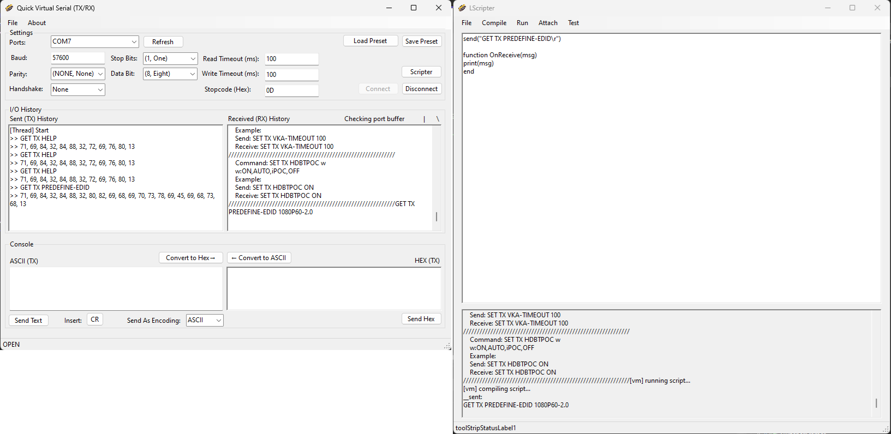The width and height of the screenshot is (891, 434).
Task: Expand the Stop Bits dropdown
Action: click(193, 58)
